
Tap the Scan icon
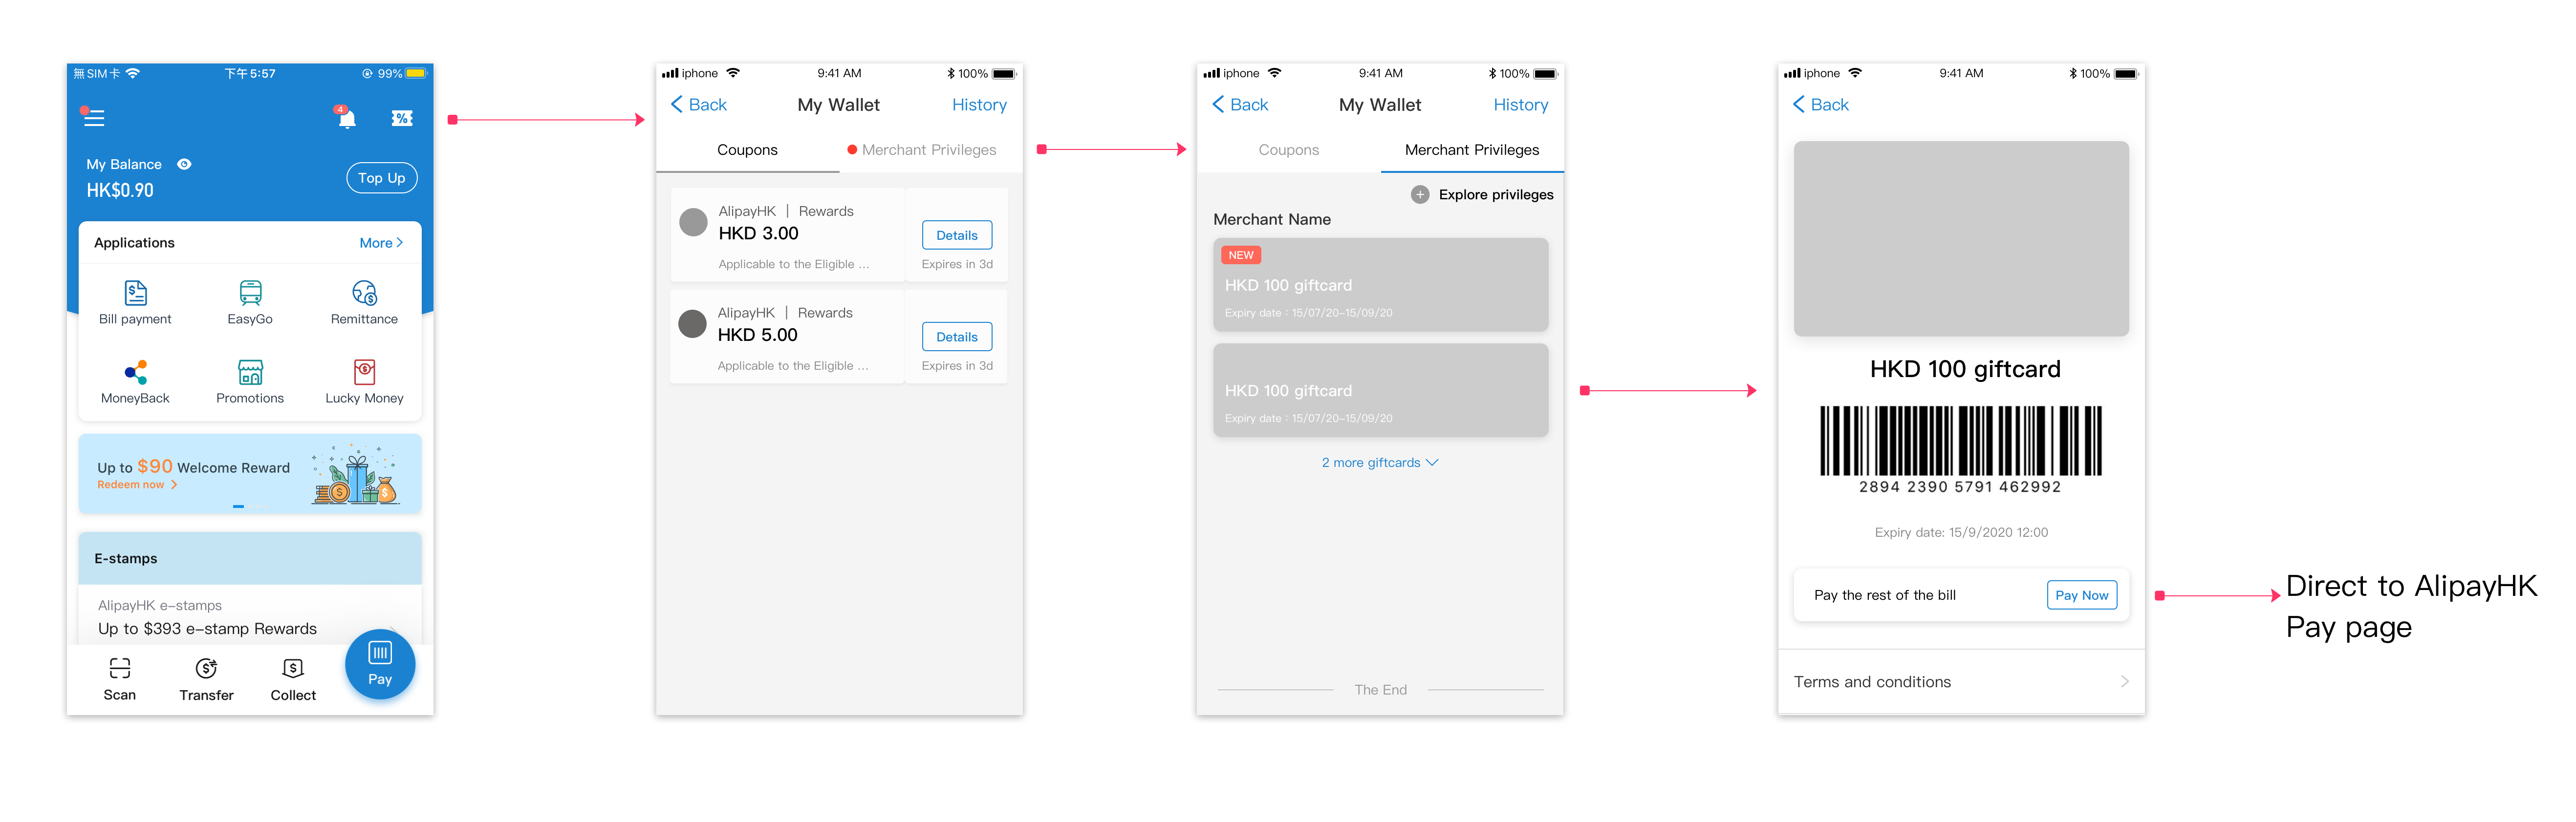[x=120, y=668]
